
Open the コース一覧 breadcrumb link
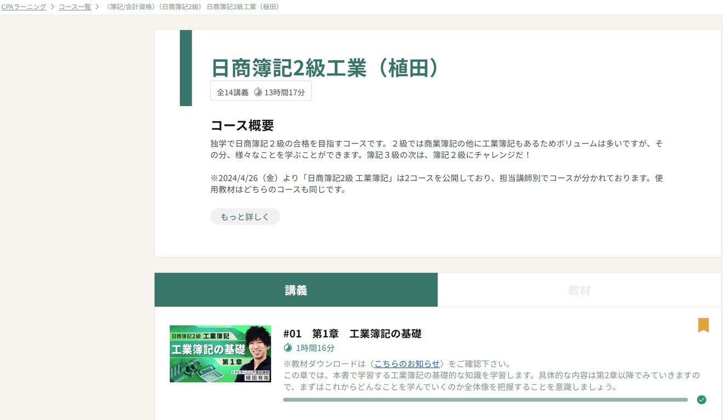pyautogui.click(x=75, y=7)
